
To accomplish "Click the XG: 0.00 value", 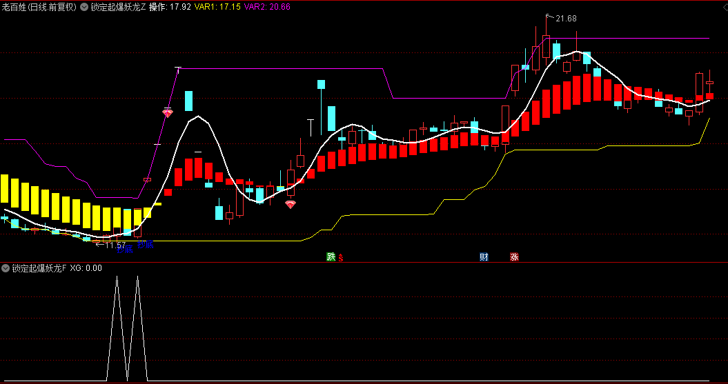I will (x=86, y=268).
